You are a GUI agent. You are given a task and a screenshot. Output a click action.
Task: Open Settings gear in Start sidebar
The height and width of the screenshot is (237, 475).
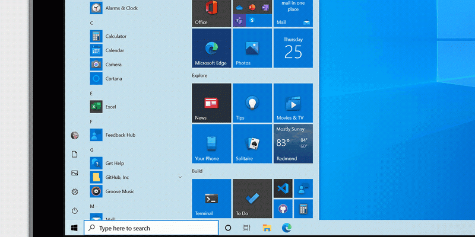pos(75,191)
